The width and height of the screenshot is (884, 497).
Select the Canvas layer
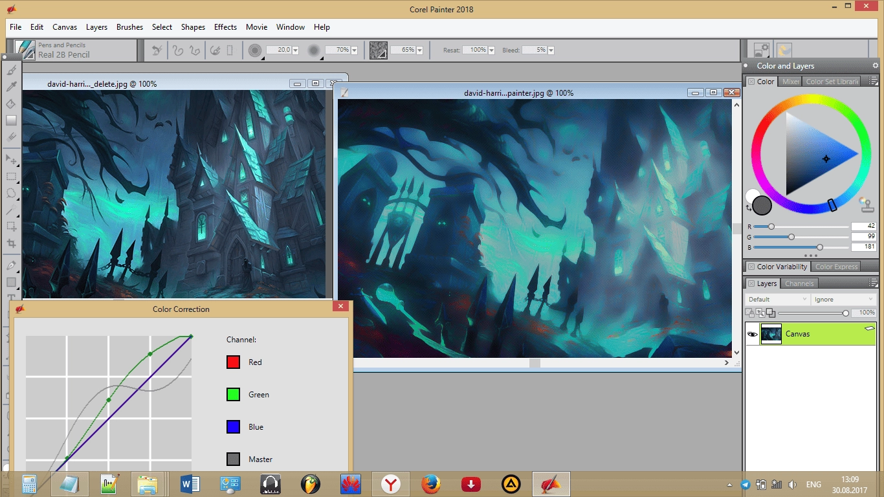pos(811,334)
